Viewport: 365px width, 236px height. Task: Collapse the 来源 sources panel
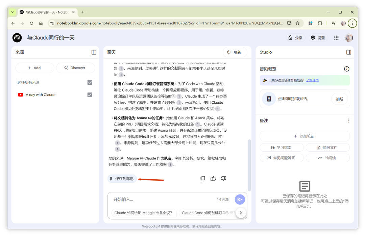pyautogui.click(x=94, y=52)
